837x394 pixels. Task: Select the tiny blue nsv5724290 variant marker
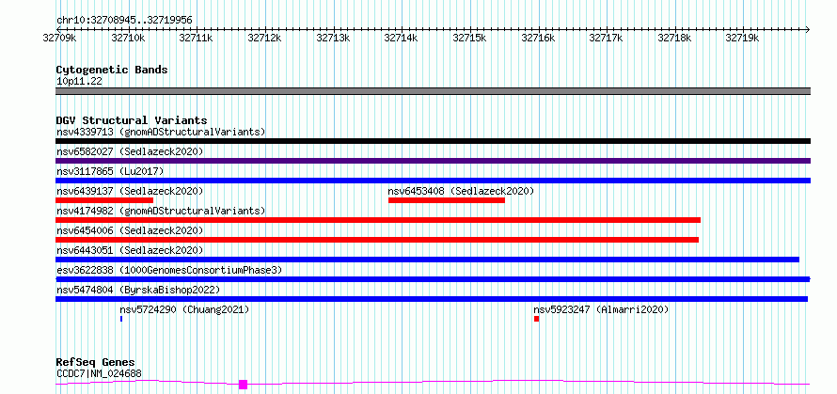point(121,319)
